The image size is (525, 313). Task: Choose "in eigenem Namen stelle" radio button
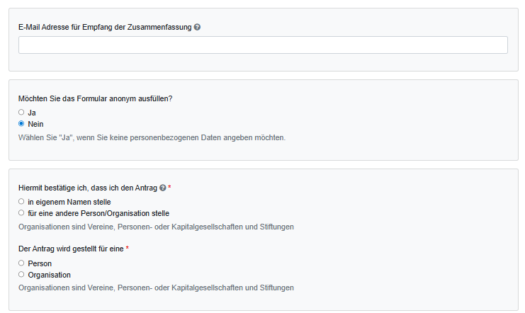pos(21,202)
